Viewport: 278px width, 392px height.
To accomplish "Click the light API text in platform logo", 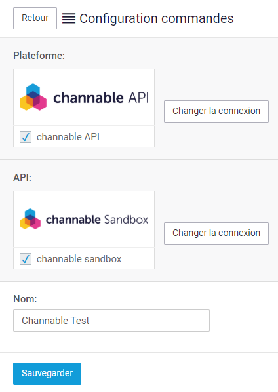I will (x=138, y=98).
